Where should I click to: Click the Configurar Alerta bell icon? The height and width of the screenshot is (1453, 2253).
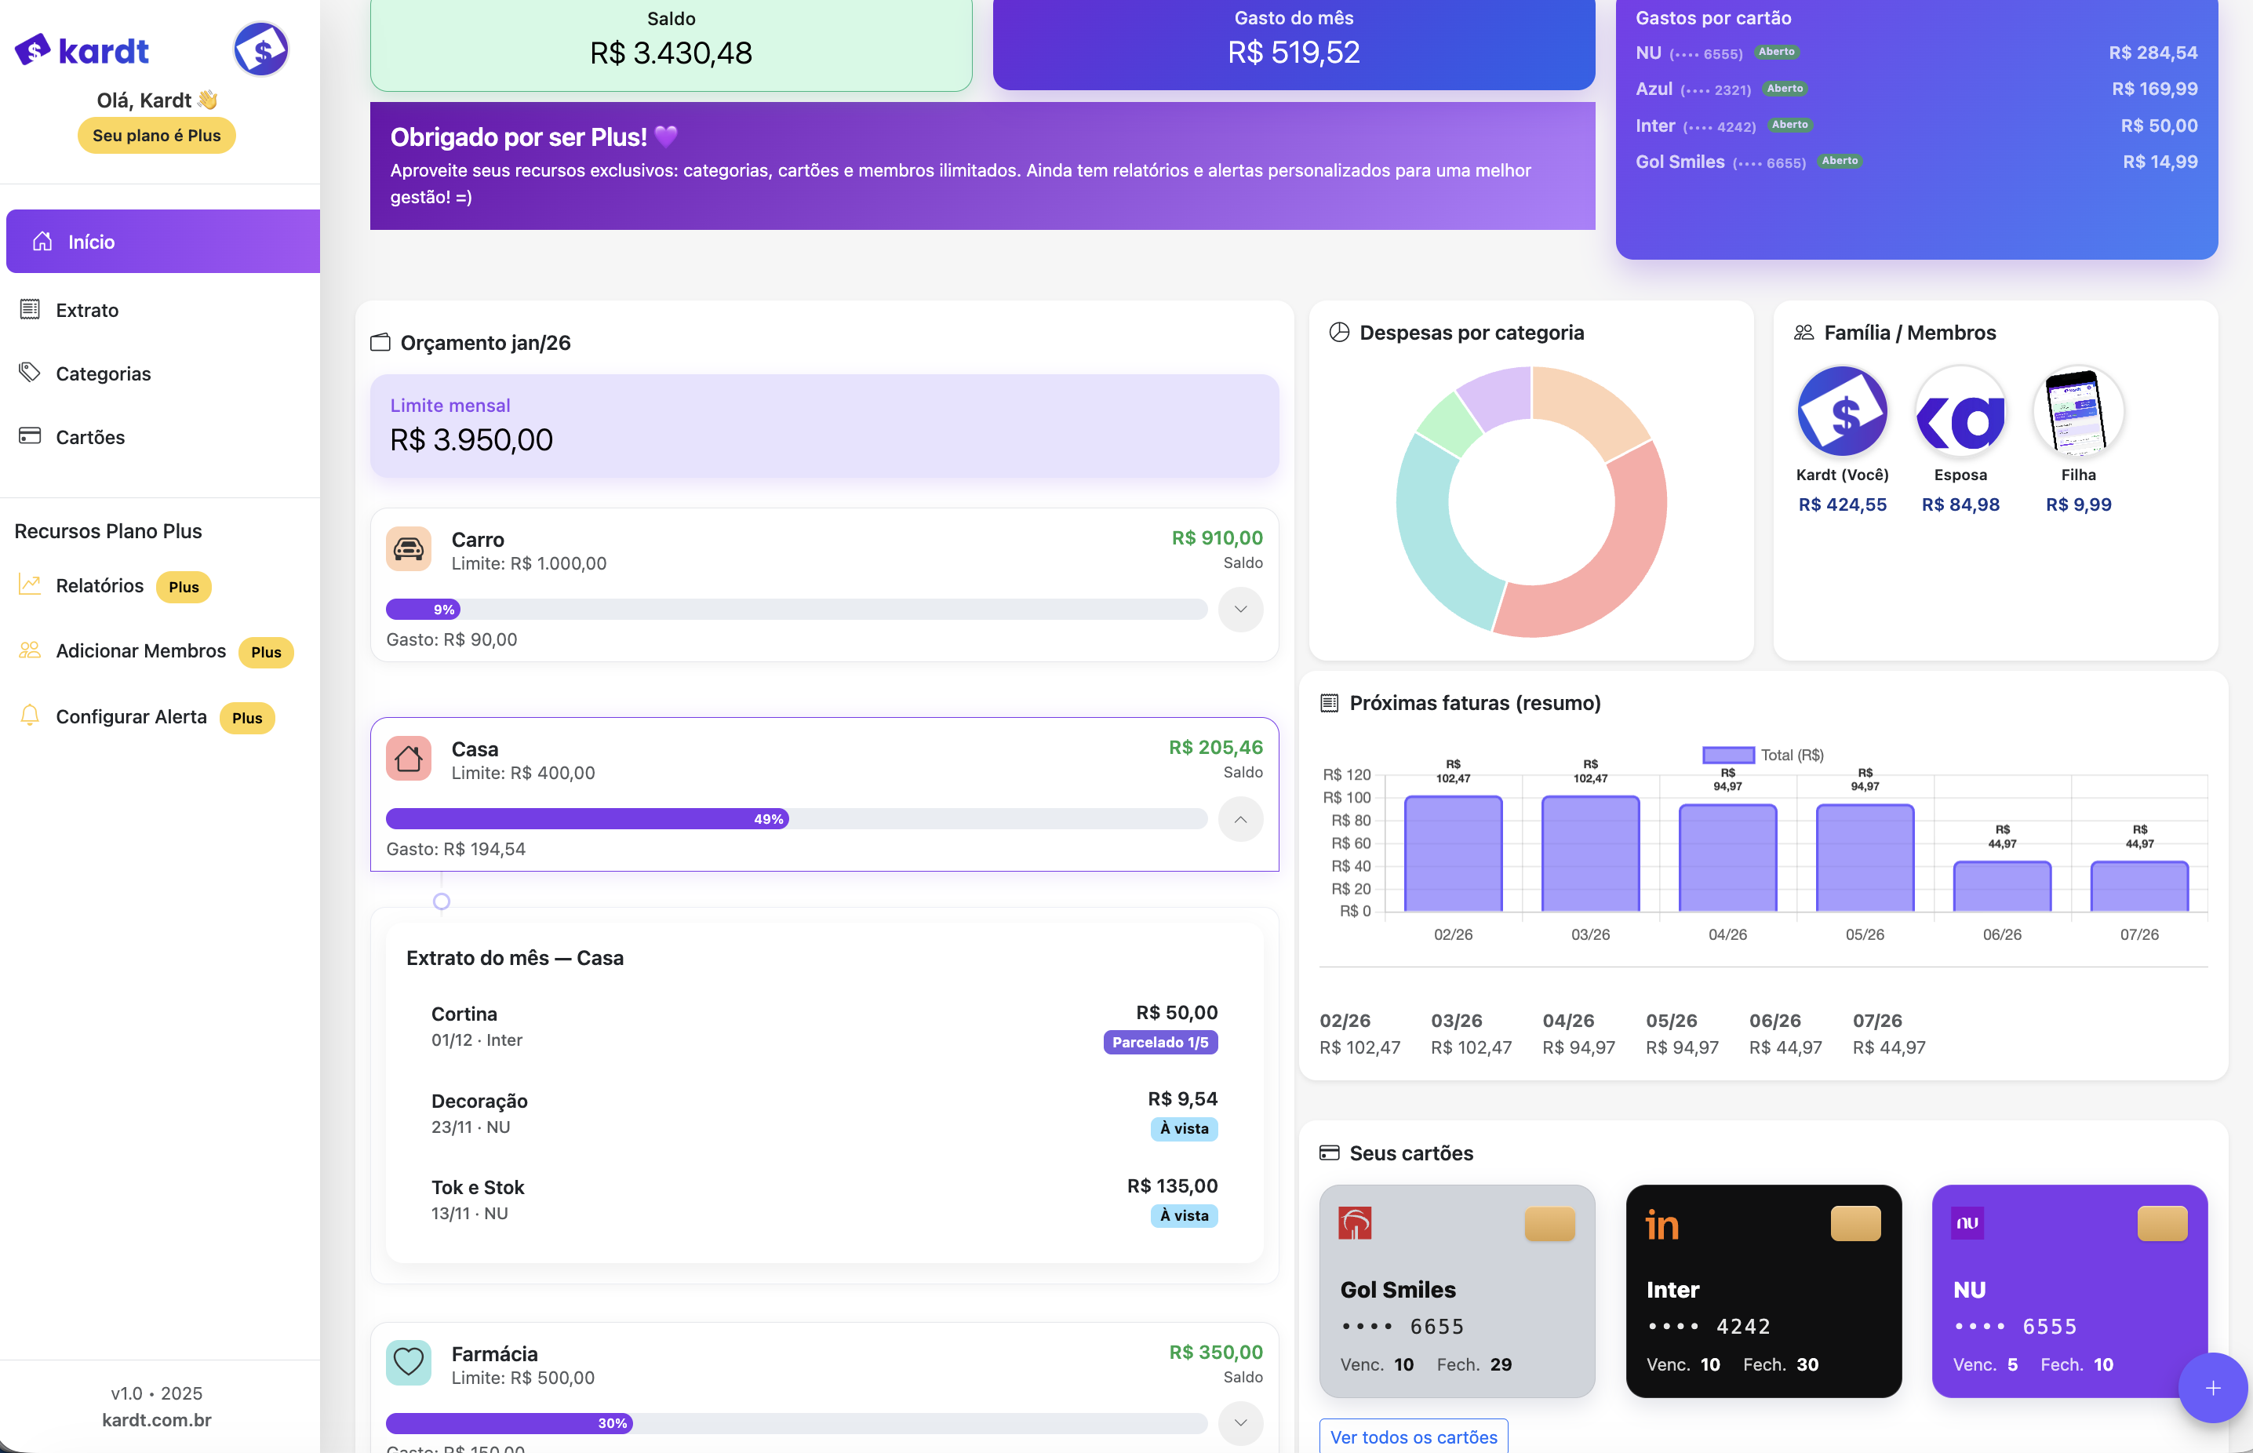[x=30, y=716]
